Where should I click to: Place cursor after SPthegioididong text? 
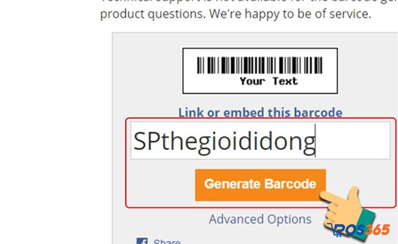(316, 141)
